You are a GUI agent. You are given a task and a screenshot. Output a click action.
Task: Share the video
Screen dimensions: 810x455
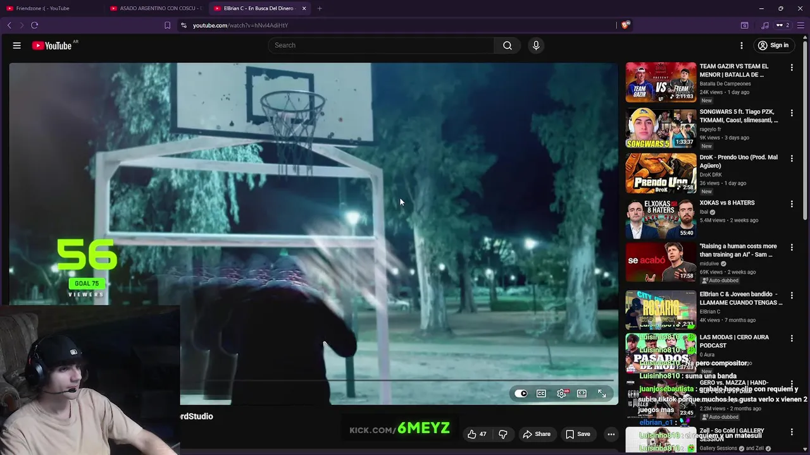pyautogui.click(x=537, y=434)
